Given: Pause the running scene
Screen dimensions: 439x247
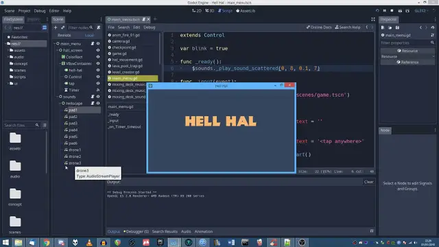Looking at the screenshot, I should click(x=385, y=11).
